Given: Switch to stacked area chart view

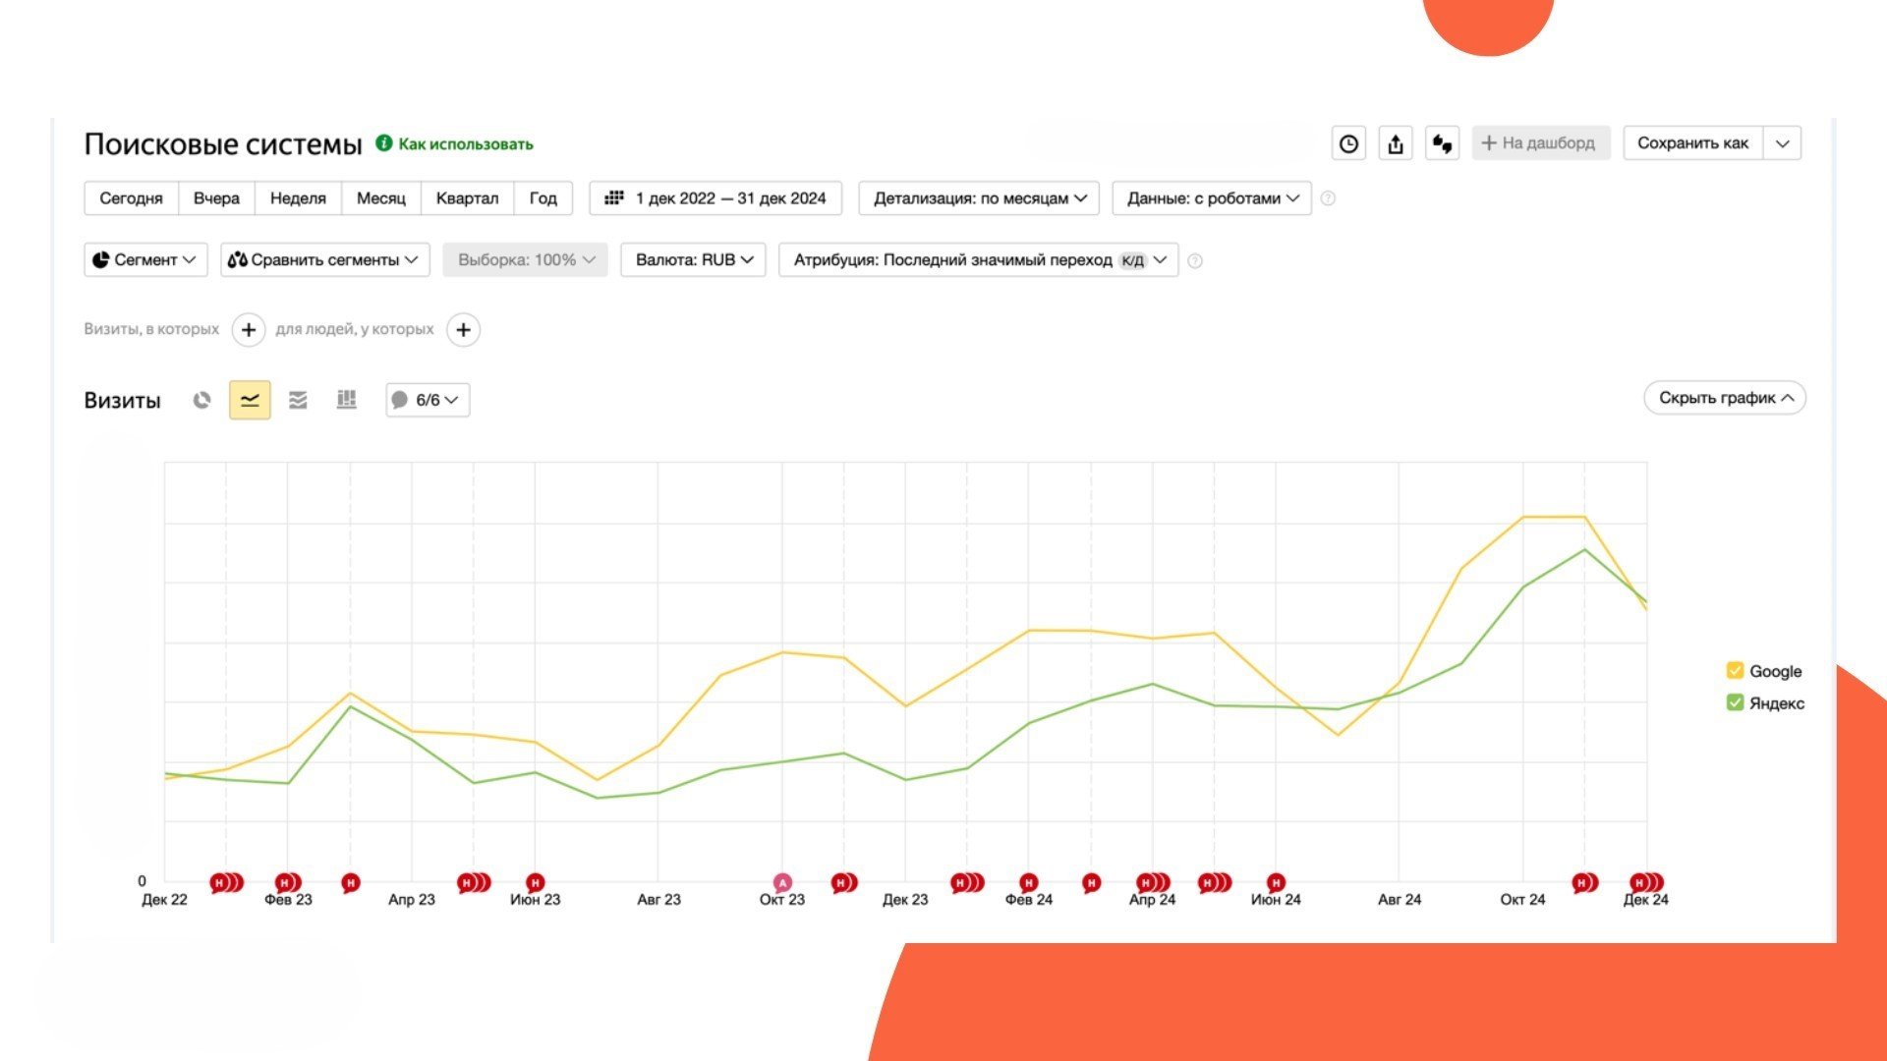Looking at the screenshot, I should tap(298, 400).
